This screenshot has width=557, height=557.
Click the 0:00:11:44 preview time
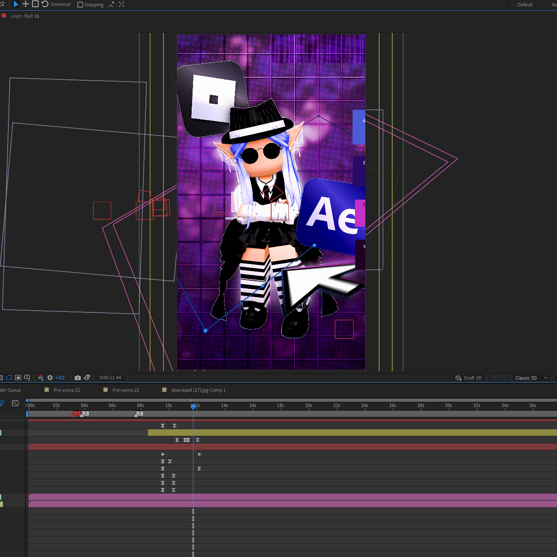pyautogui.click(x=110, y=377)
